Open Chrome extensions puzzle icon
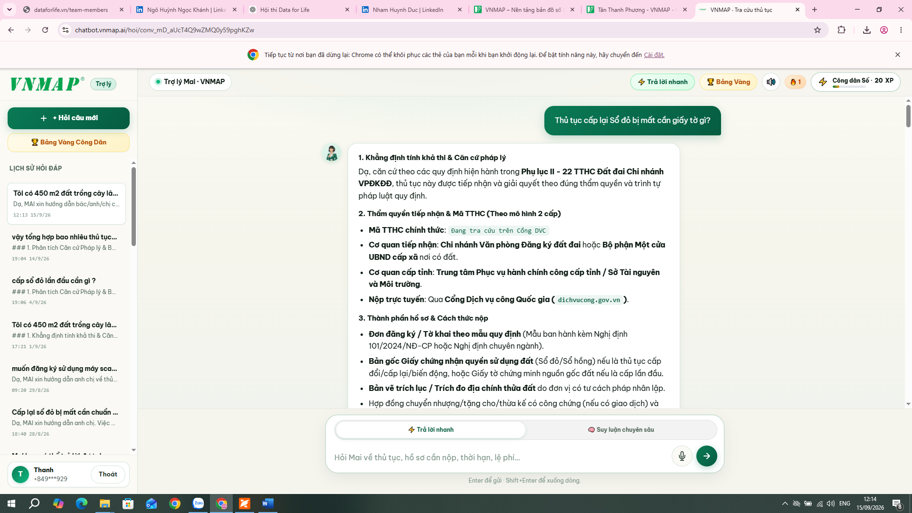The width and height of the screenshot is (912, 513). point(841,30)
